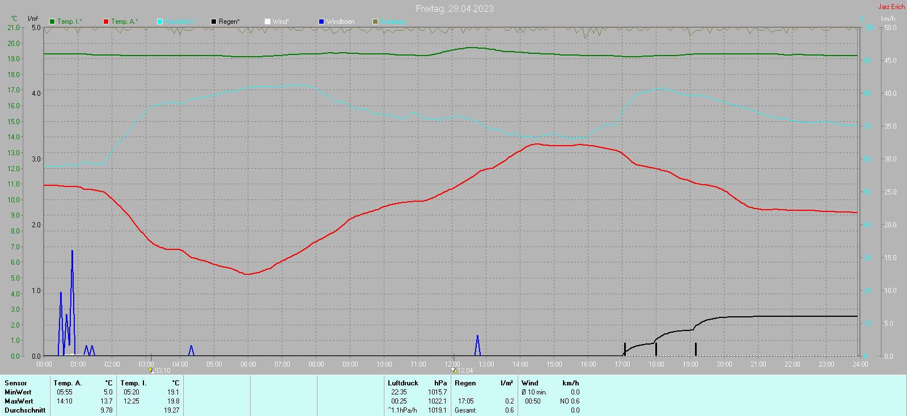Click the 18:00 label on the time axis
Screen dimensions: 907x416
coord(656,364)
